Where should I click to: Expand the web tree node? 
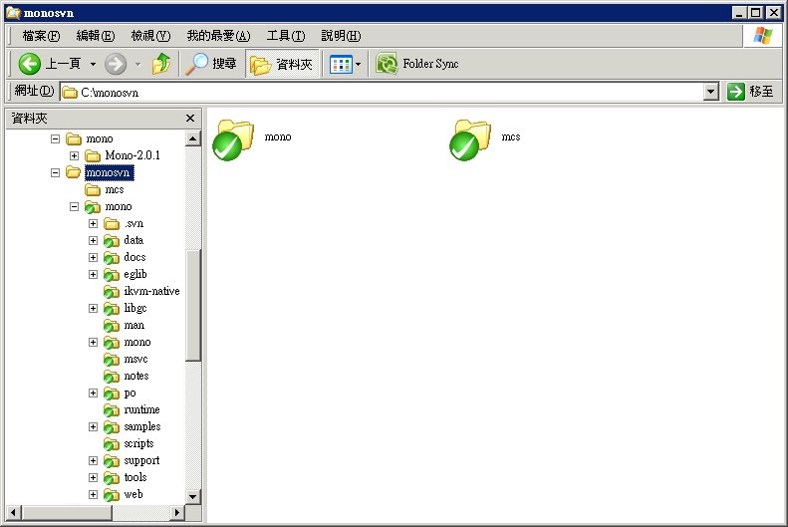(93, 494)
